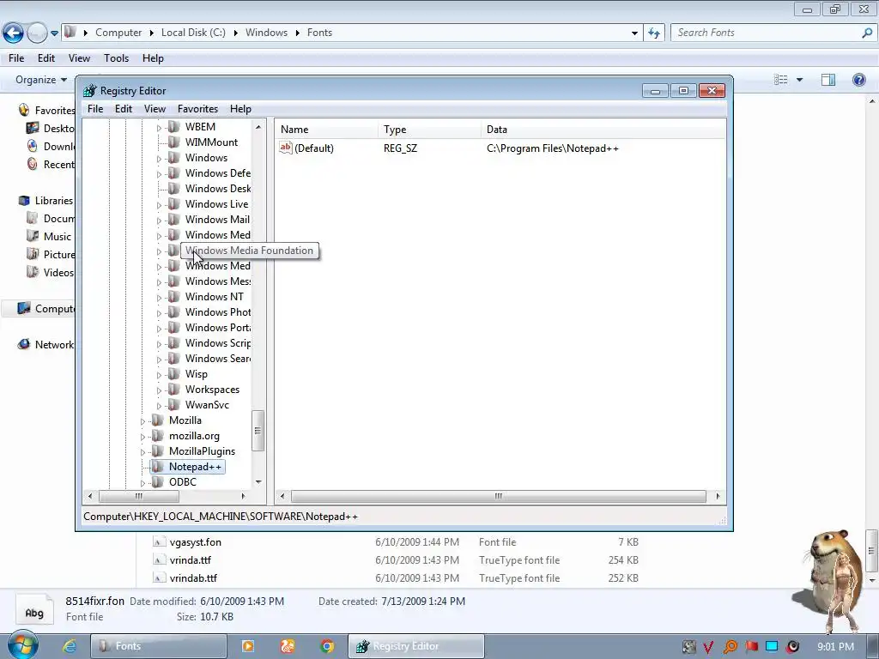Refresh the Fonts folder address bar

[654, 33]
